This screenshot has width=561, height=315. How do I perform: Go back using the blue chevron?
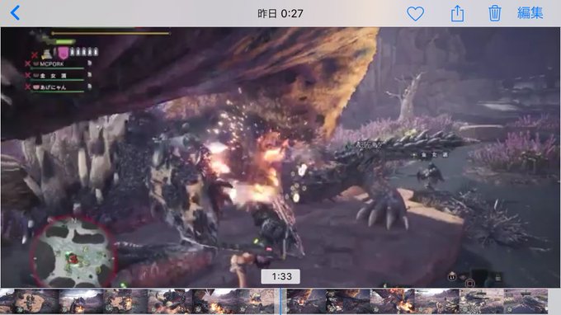click(x=15, y=13)
